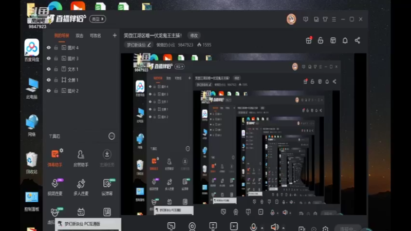The width and height of the screenshot is (411, 231).
Task: Select the 图片 4 layer name
Action: (73, 48)
